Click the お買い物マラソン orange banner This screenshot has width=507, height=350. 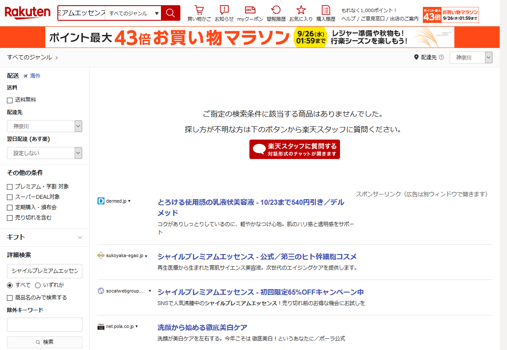coord(250,37)
